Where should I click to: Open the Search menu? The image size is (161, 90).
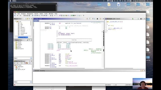click(x=36, y=14)
